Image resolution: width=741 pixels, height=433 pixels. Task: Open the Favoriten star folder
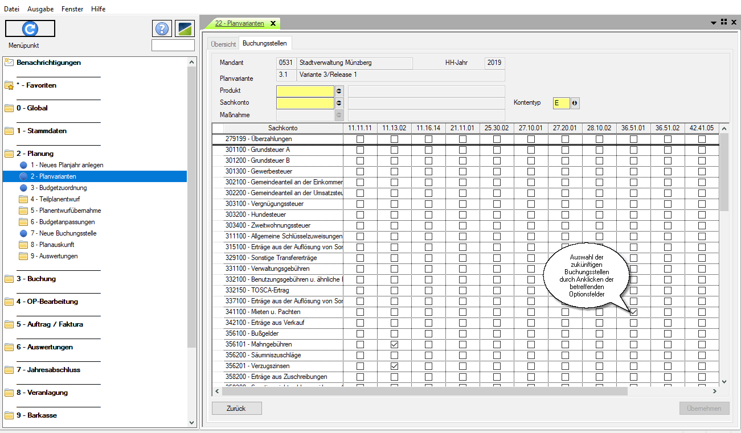36,85
